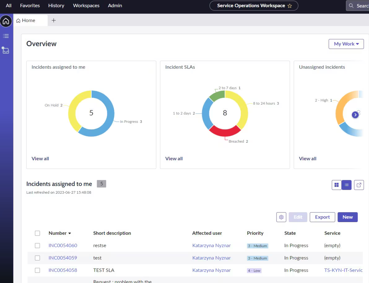Open the Favorites menu

coord(30,6)
